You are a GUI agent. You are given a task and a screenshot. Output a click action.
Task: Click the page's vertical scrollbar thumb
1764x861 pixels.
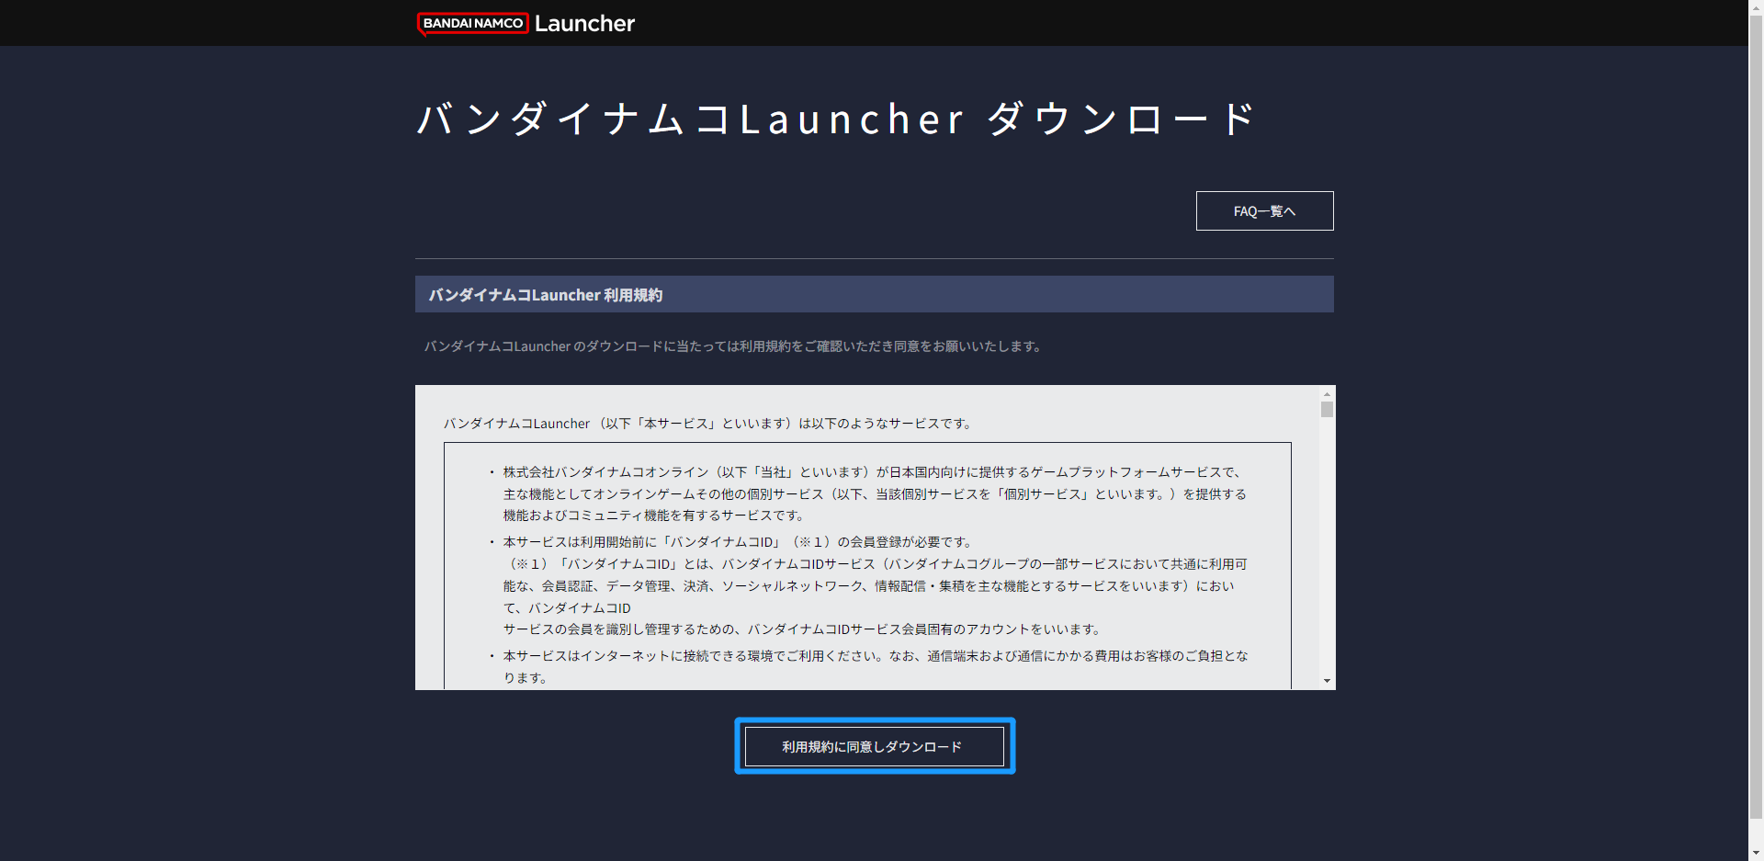point(1756,416)
